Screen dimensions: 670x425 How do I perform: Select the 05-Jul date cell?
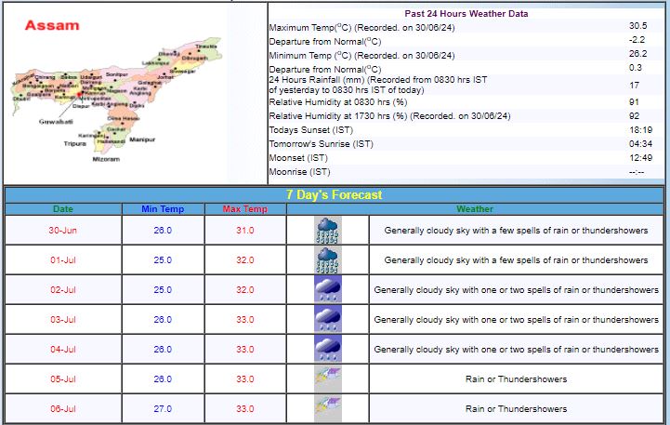[63, 379]
